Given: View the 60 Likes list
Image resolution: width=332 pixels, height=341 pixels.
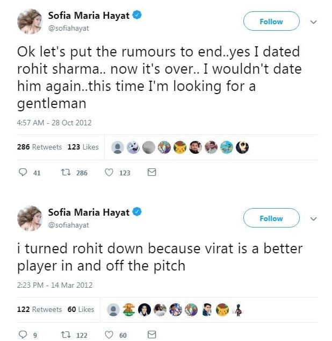Looking at the screenshot, I should (x=81, y=309).
